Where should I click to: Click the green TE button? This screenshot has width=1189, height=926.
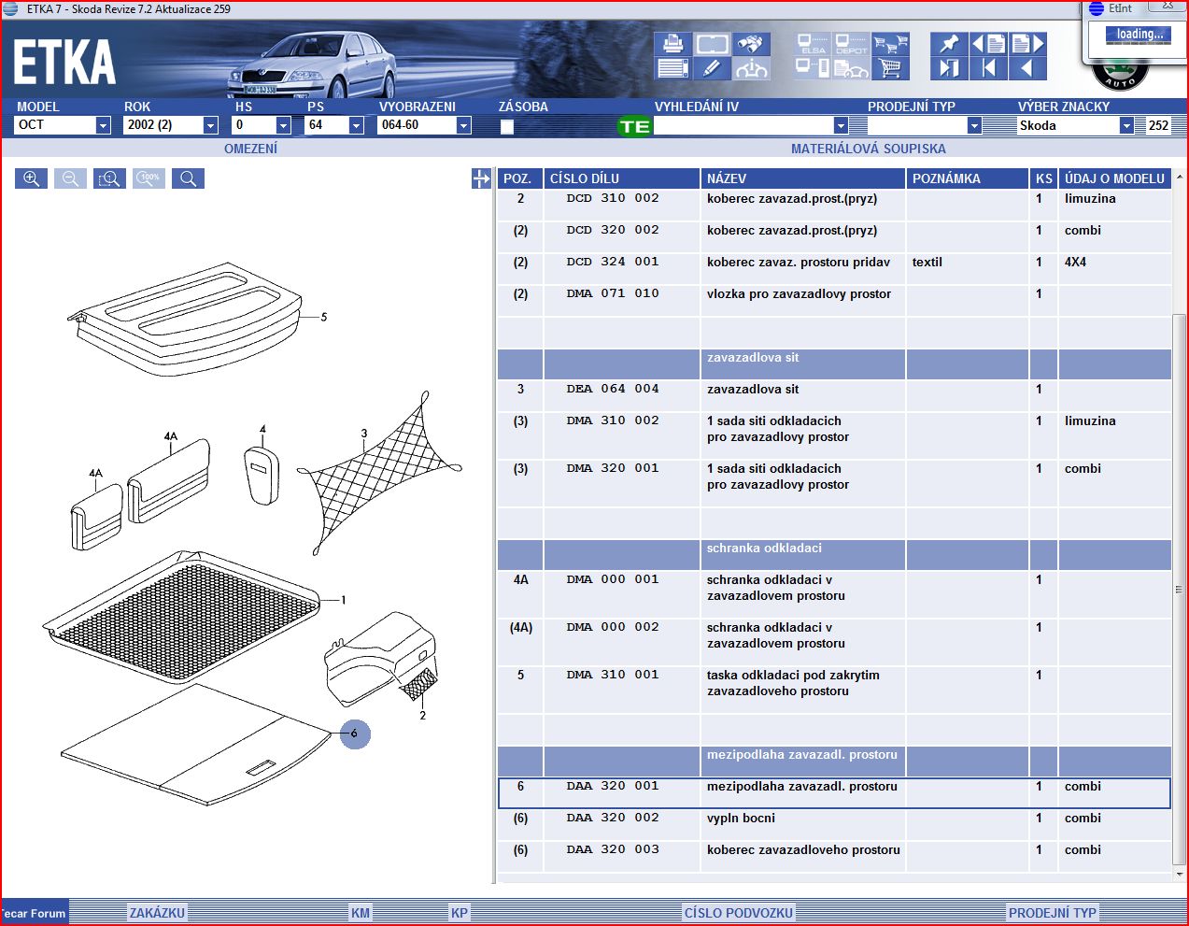pos(634,126)
